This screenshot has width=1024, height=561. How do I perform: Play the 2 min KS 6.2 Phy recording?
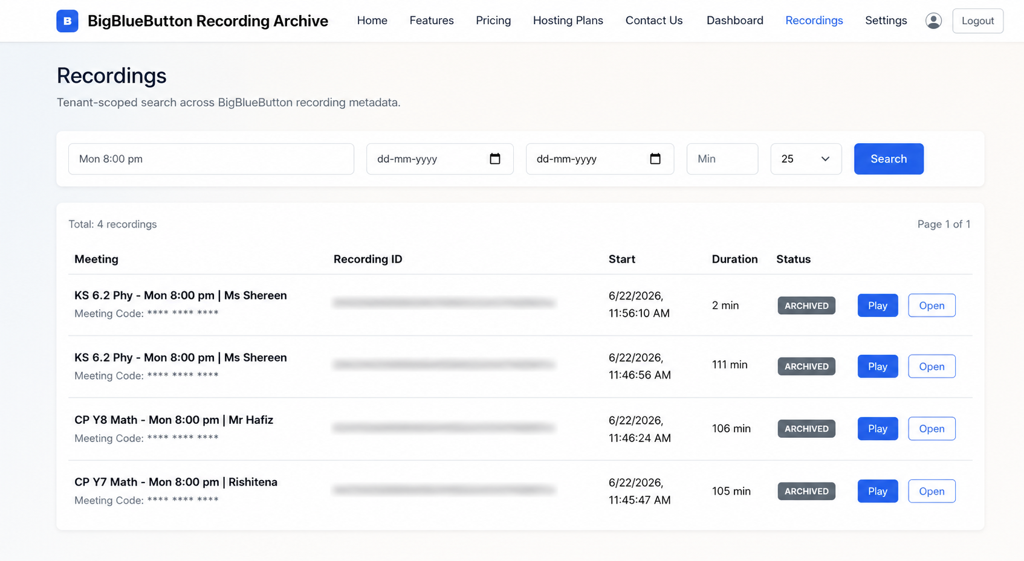tap(878, 306)
